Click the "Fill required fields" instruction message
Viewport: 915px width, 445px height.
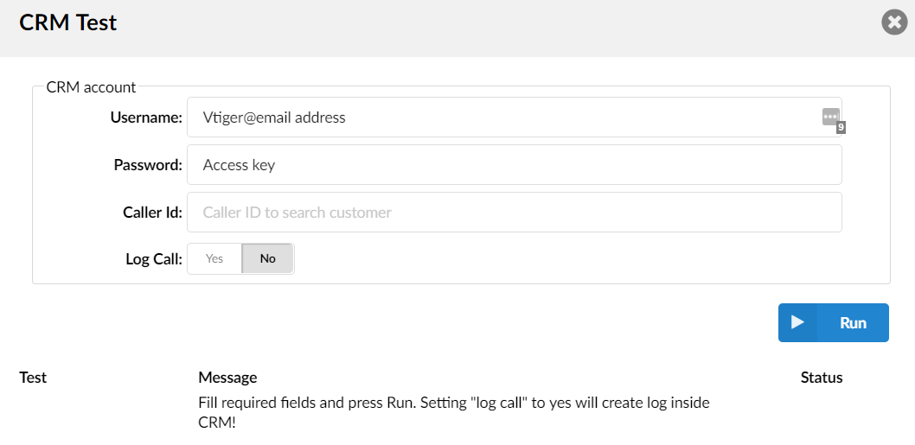pos(455,413)
